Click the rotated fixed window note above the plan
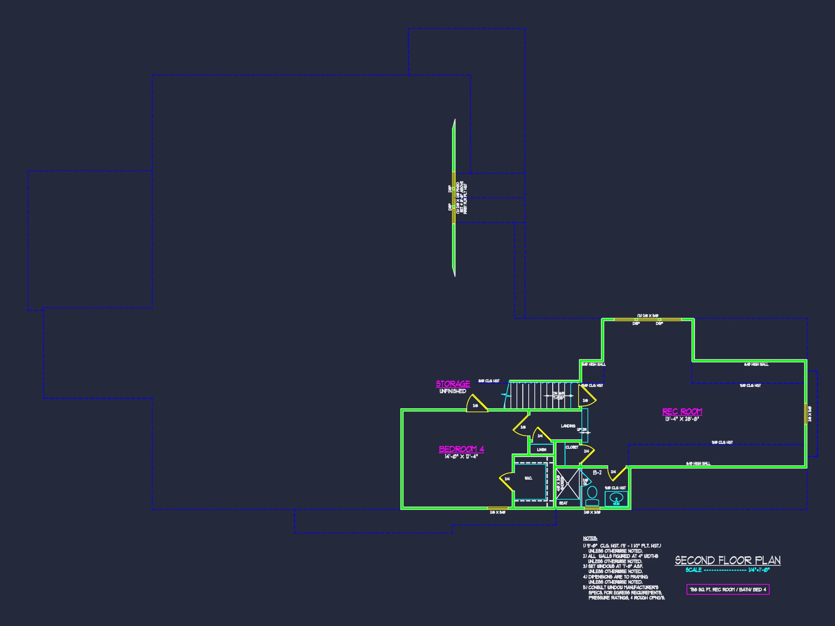The image size is (835, 626). 461,198
